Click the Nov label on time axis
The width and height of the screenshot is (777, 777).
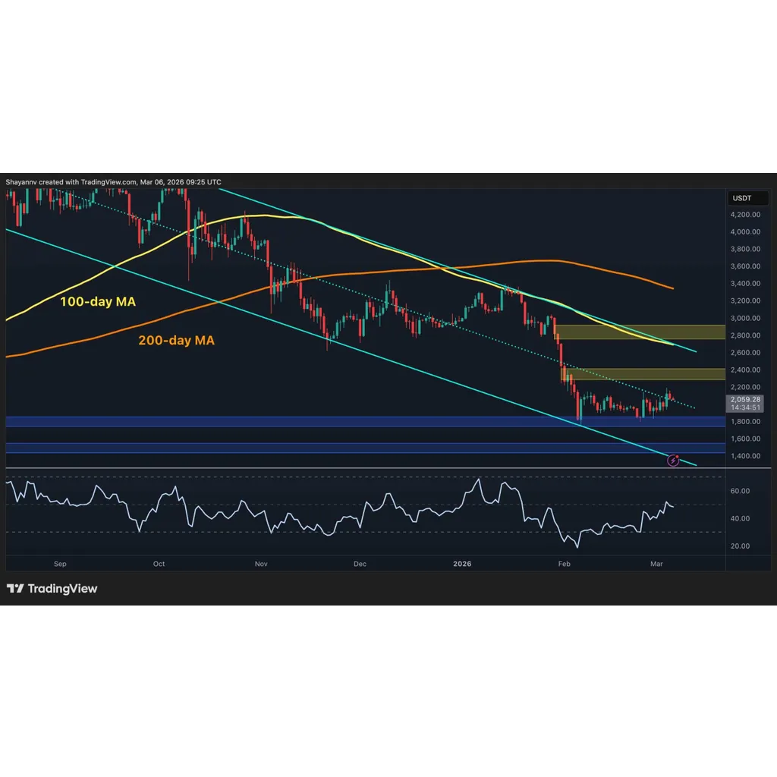click(261, 564)
